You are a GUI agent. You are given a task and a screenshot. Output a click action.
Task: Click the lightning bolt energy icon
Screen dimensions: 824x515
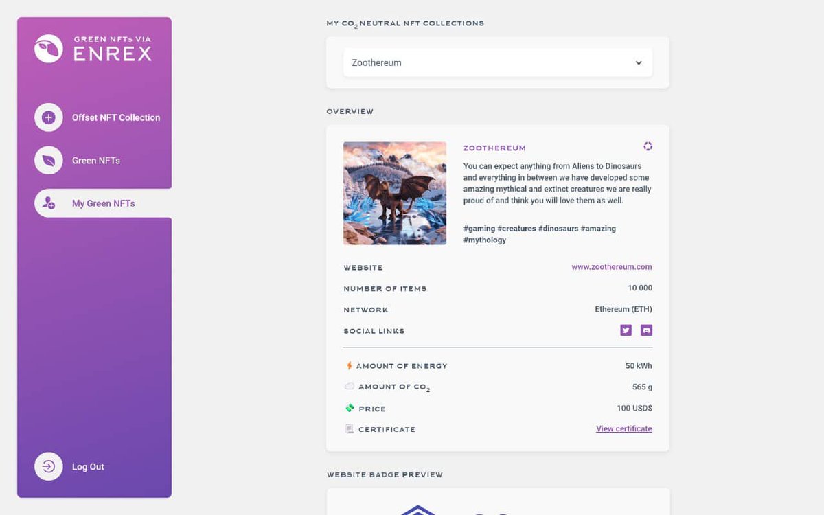[350, 366]
